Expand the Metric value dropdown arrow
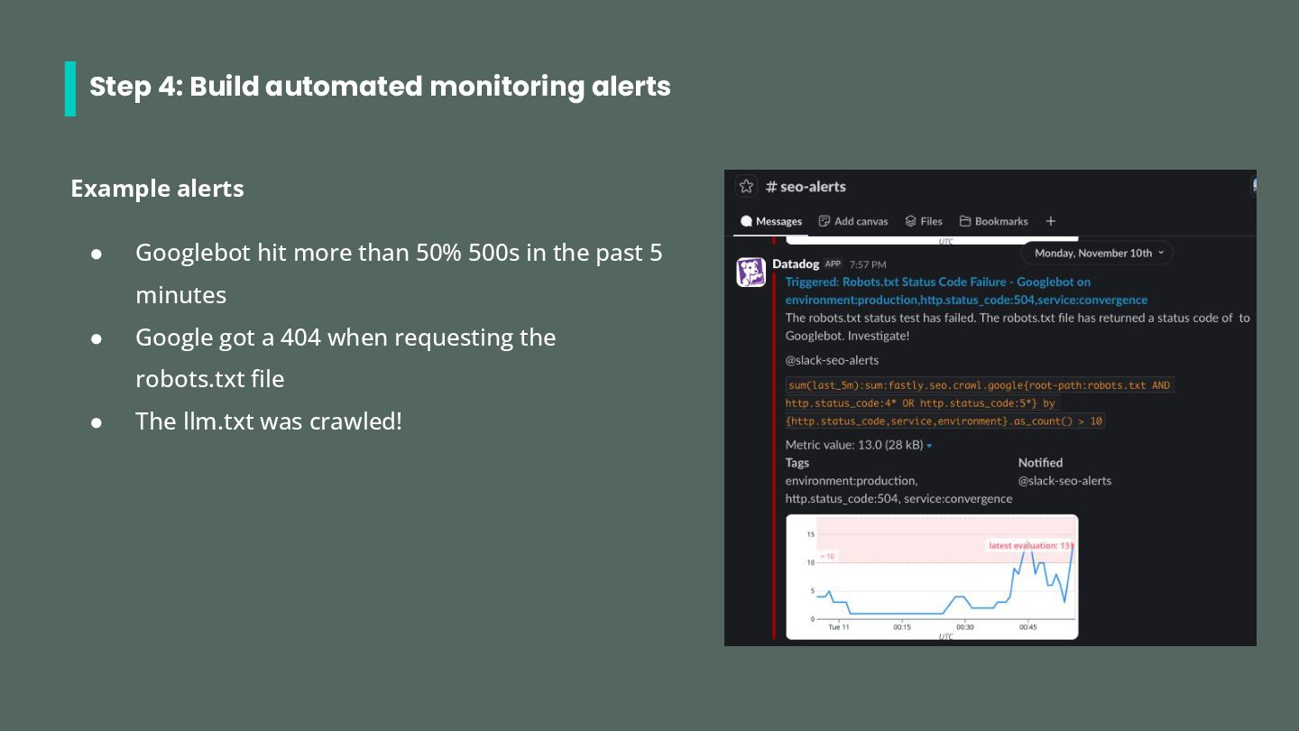The image size is (1299, 731). point(929,446)
